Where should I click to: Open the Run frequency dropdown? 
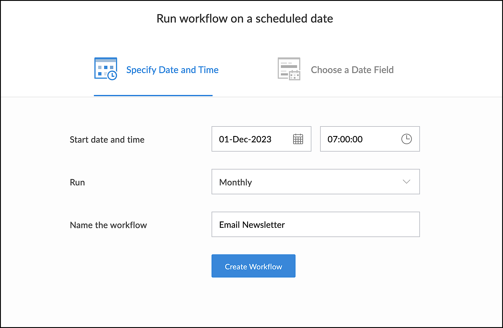tap(315, 182)
